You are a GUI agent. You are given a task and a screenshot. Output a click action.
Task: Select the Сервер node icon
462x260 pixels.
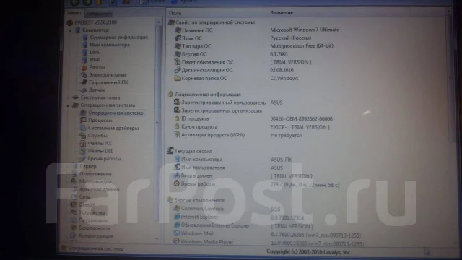tap(74, 166)
